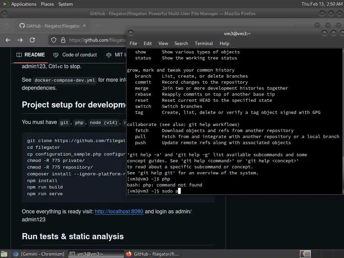The height and width of the screenshot is (258, 344).
Task: Open the Places menu
Action: tap(47, 4)
